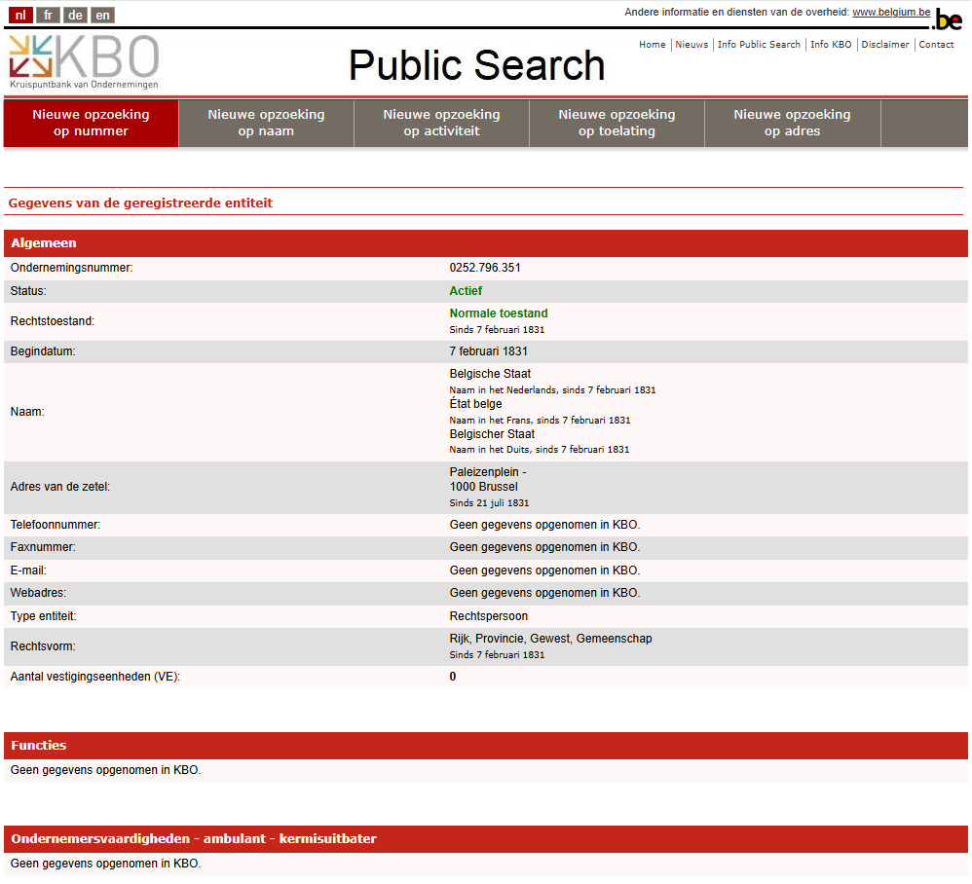Screen dimensions: 972x884
Task: Switch language to Dutch (nl)
Action: [20, 15]
